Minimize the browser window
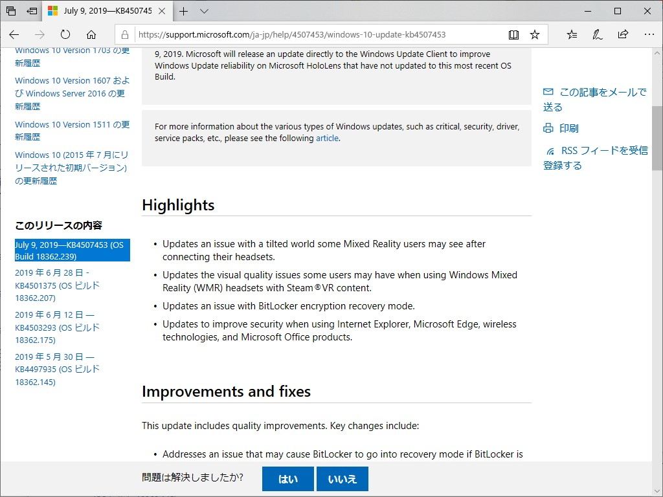Image resolution: width=663 pixels, height=497 pixels. click(587, 12)
